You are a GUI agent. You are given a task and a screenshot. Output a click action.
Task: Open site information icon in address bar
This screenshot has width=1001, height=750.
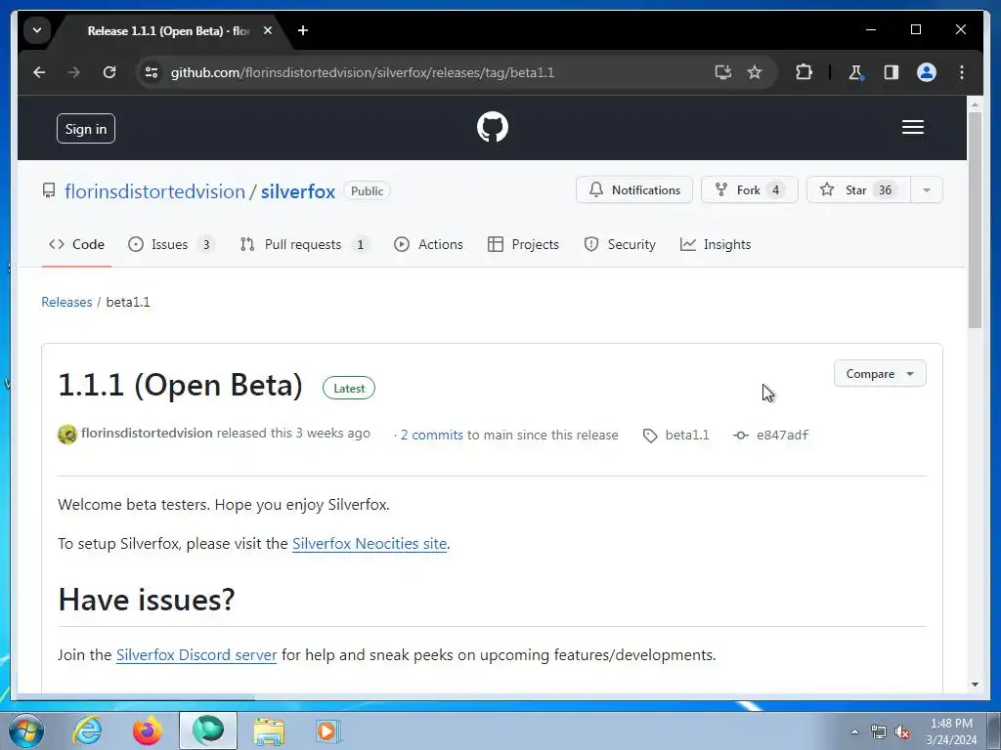coord(152,72)
